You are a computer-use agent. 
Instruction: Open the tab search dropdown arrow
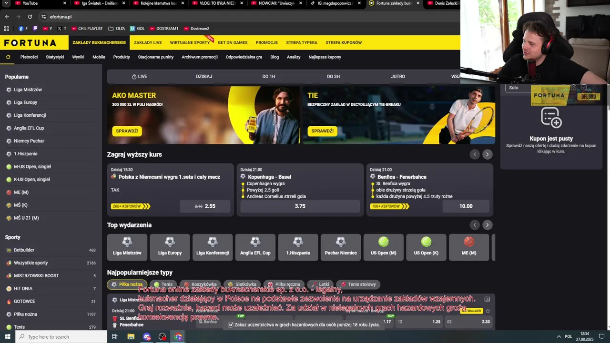pyautogui.click(x=7, y=3)
